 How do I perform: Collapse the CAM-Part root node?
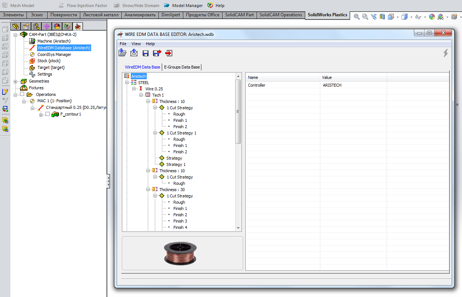[15, 34]
